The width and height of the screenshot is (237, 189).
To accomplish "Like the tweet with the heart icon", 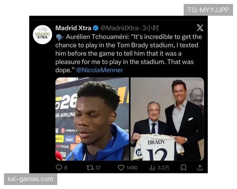I will pos(121,167).
